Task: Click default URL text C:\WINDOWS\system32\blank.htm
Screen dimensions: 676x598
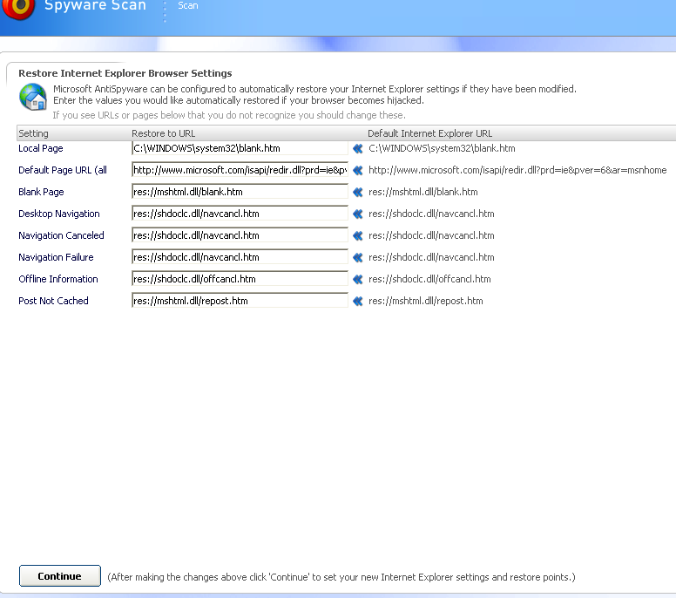Action: coord(442,148)
